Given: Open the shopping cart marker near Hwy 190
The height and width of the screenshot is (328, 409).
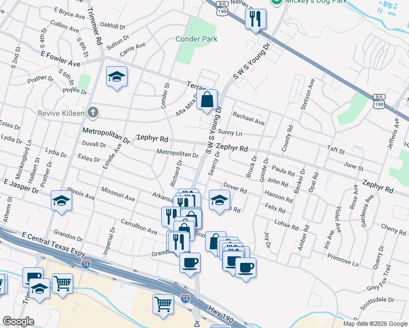Looking at the screenshot, I should [x=163, y=306].
